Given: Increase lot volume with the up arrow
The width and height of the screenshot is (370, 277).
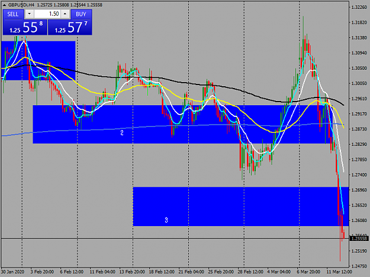Looking at the screenshot, I should click(65, 14).
